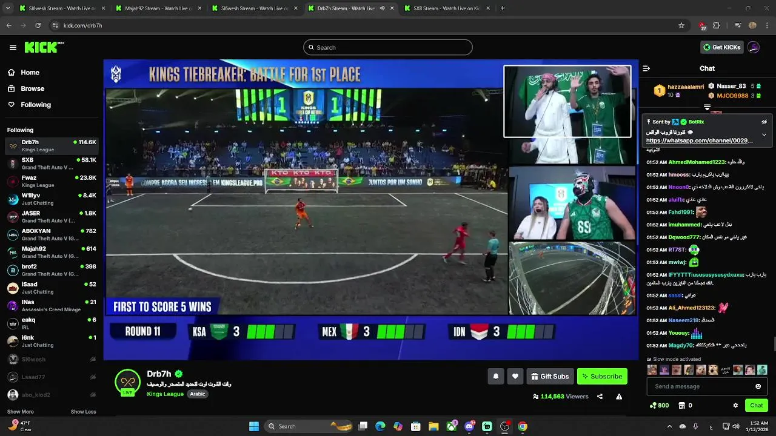This screenshot has width=776, height=436.
Task: Open the emoji picker in chat
Action: (758, 386)
